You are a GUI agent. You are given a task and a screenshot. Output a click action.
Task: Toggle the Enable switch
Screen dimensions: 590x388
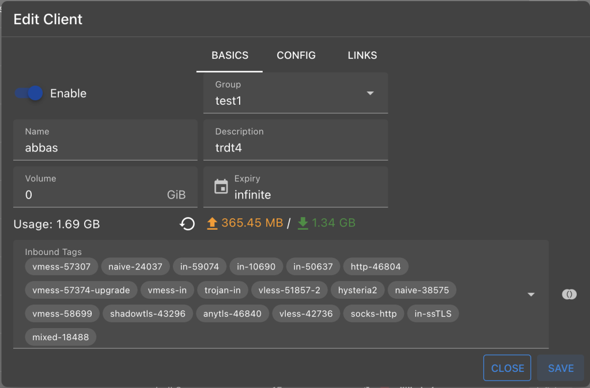point(29,93)
